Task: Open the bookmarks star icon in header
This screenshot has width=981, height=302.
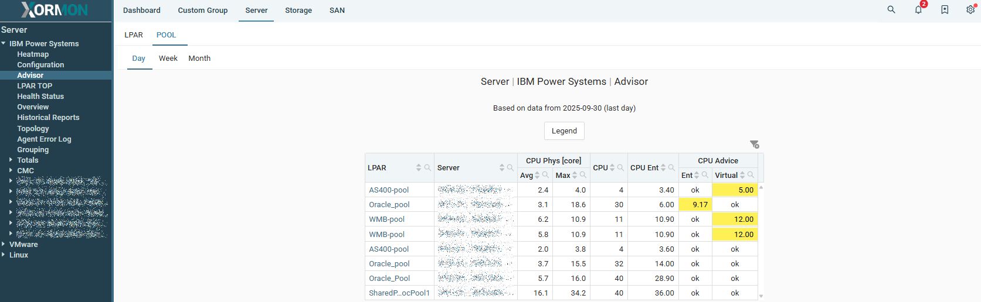Action: click(x=945, y=10)
